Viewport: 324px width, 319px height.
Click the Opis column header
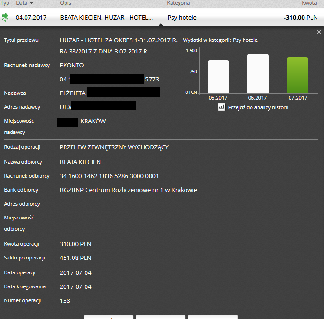pos(66,3)
